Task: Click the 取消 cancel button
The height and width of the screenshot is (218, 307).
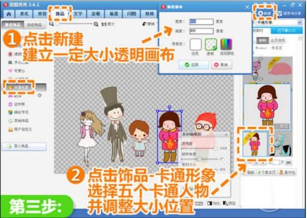Action: [x=221, y=65]
